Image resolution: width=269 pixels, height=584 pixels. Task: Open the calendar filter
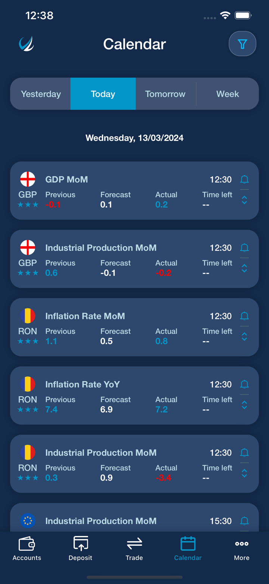click(x=242, y=44)
